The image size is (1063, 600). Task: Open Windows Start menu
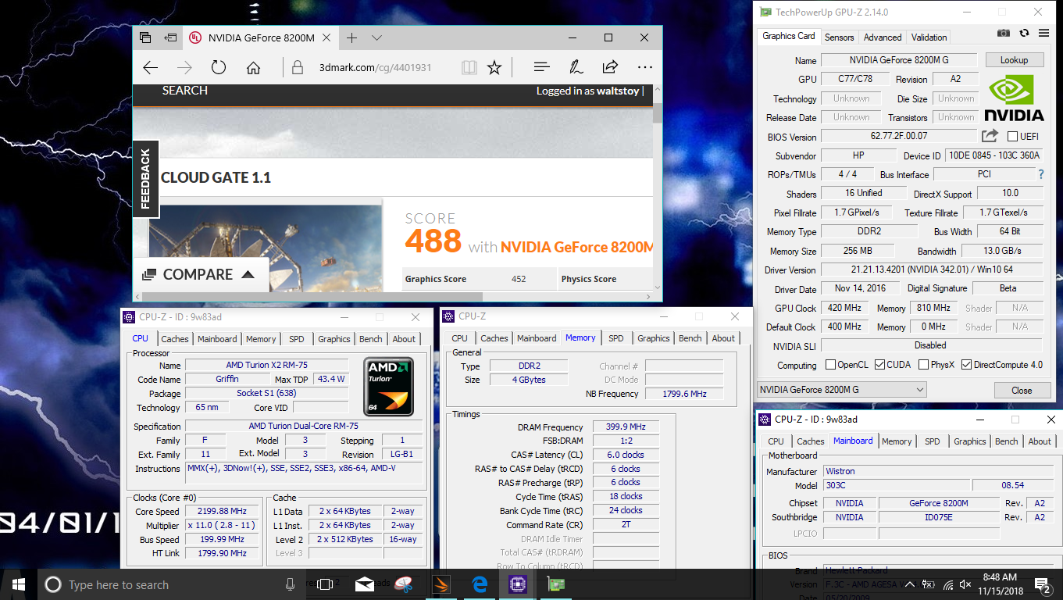[x=19, y=584]
